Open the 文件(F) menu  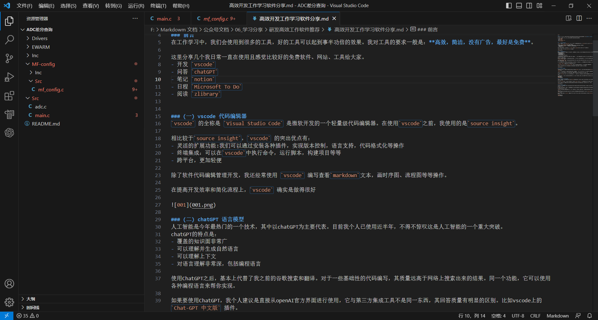(x=24, y=6)
